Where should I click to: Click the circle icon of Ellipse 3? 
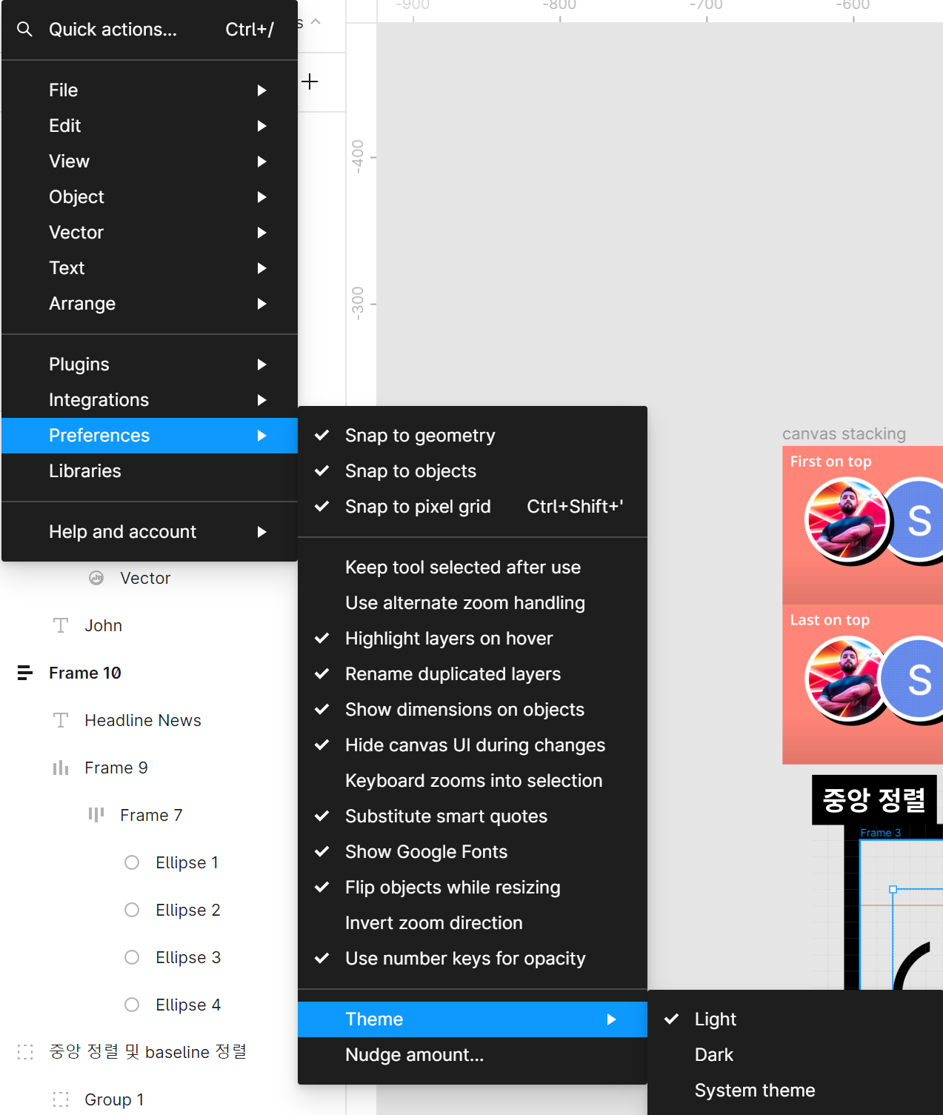point(132,957)
